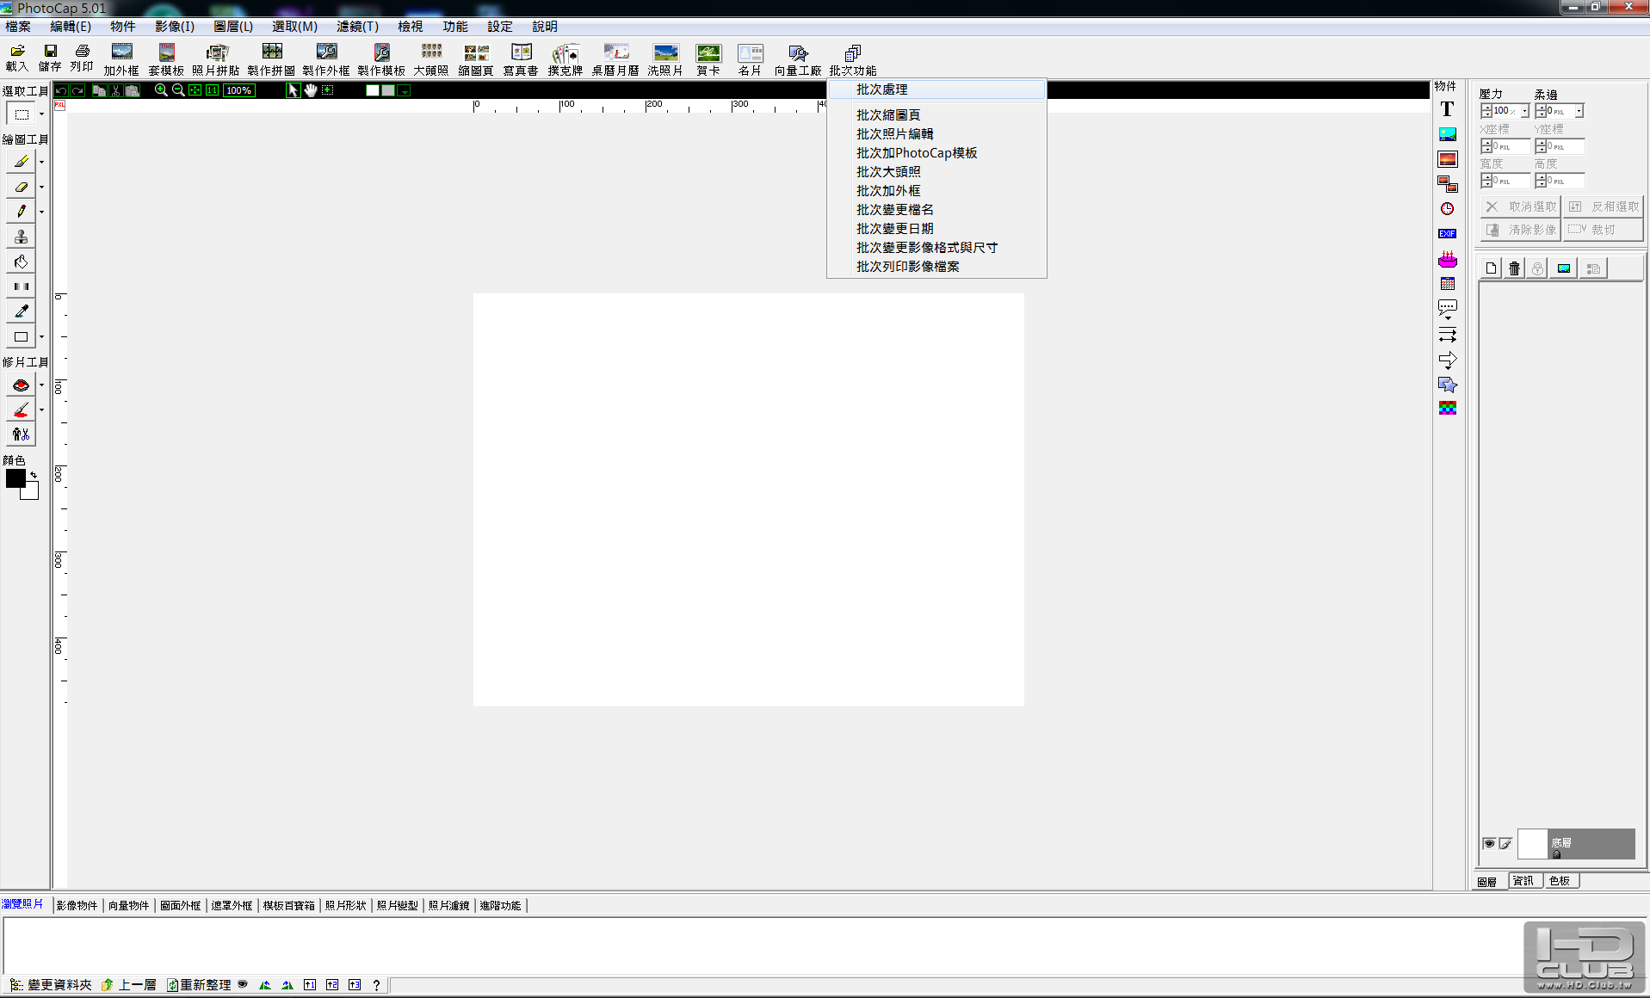Click the black foreground color swatch
The width and height of the screenshot is (1650, 998).
(15, 478)
